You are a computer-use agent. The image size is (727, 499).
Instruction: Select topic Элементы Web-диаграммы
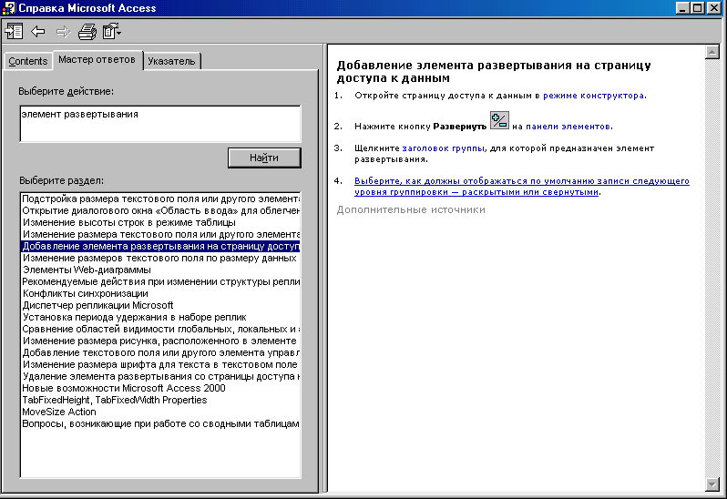pos(160,270)
